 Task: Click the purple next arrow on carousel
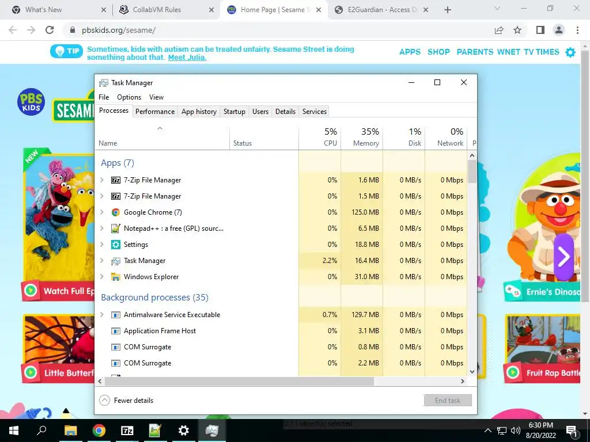tap(563, 257)
